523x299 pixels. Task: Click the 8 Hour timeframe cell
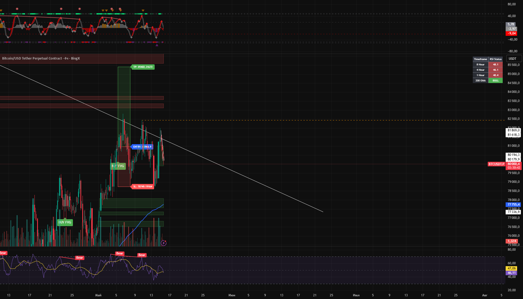(x=480, y=64)
